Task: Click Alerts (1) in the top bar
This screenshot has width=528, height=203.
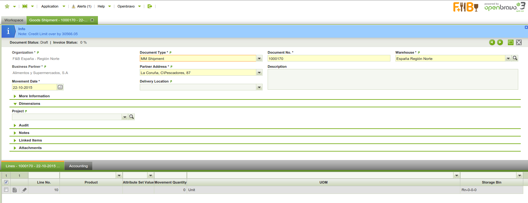Action: pos(82,6)
